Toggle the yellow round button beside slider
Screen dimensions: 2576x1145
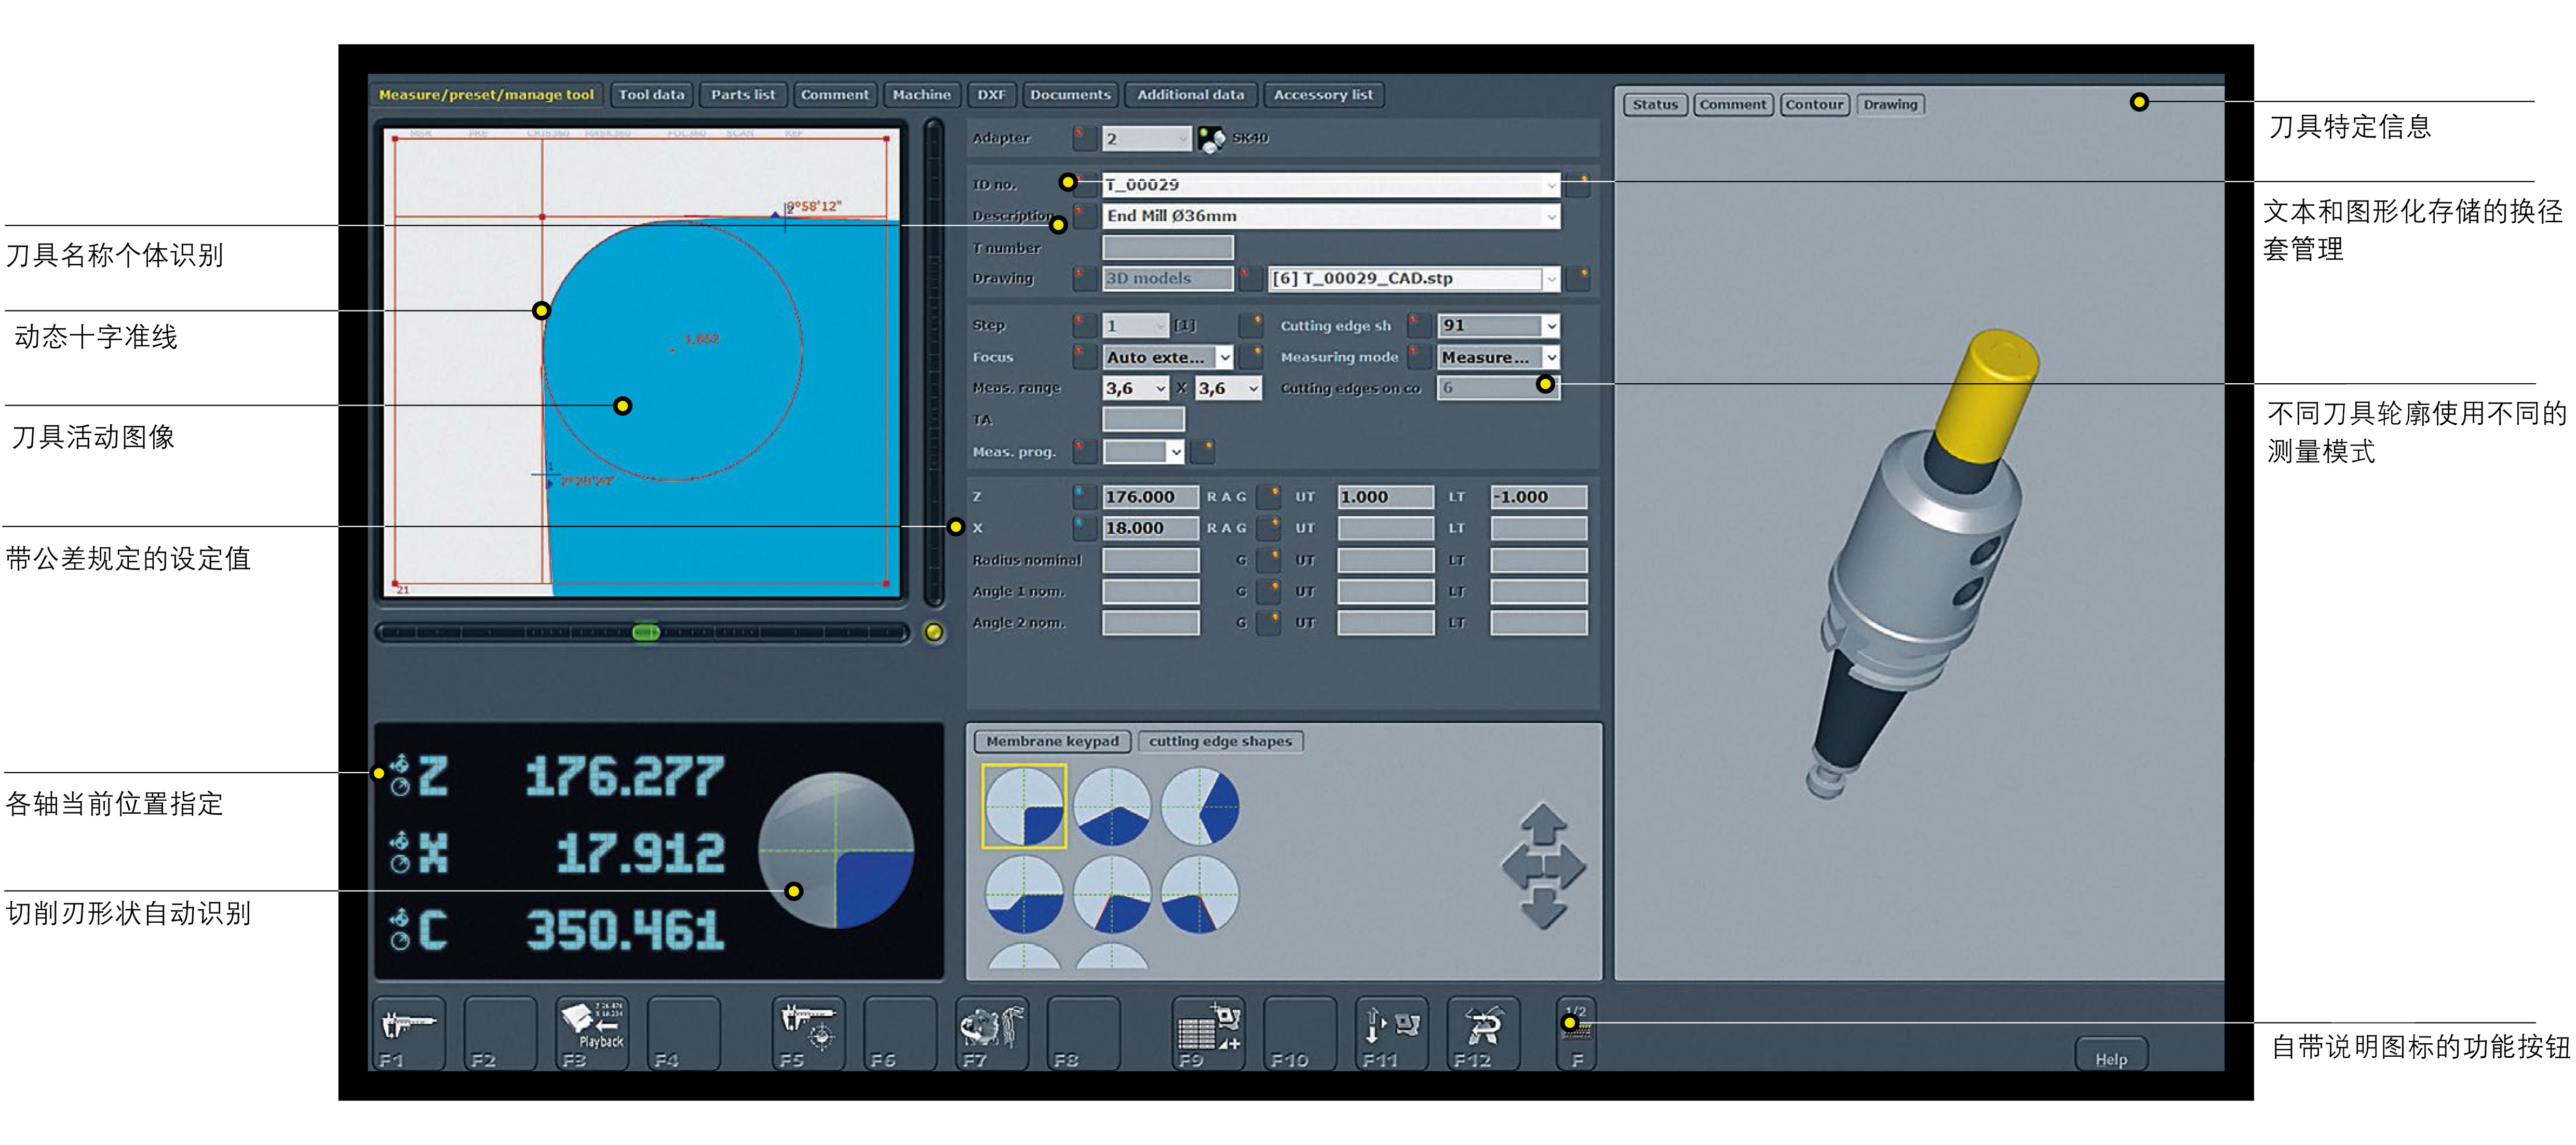tap(934, 632)
